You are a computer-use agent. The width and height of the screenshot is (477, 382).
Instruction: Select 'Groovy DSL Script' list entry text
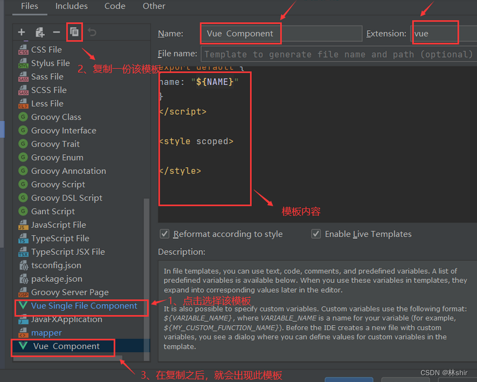(67, 198)
